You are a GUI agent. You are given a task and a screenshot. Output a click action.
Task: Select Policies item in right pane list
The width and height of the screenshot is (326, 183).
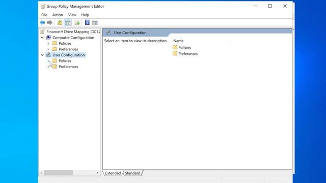point(184,47)
